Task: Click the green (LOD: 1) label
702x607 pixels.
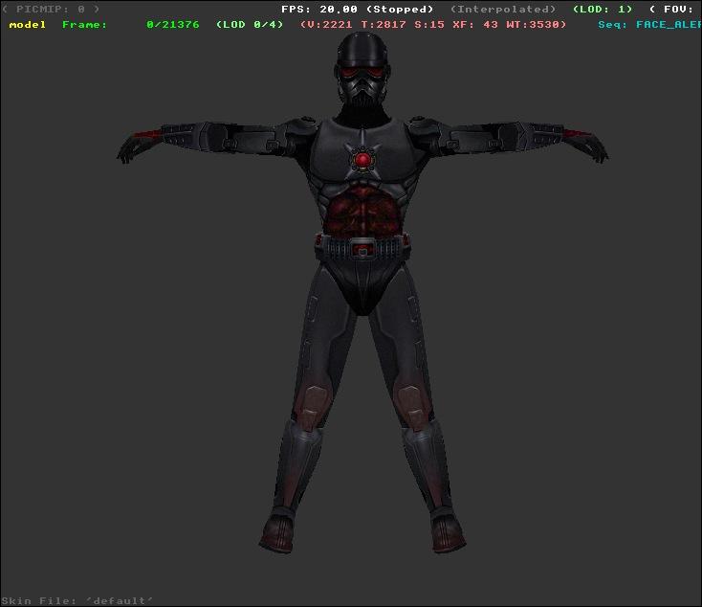Action: pyautogui.click(x=602, y=10)
